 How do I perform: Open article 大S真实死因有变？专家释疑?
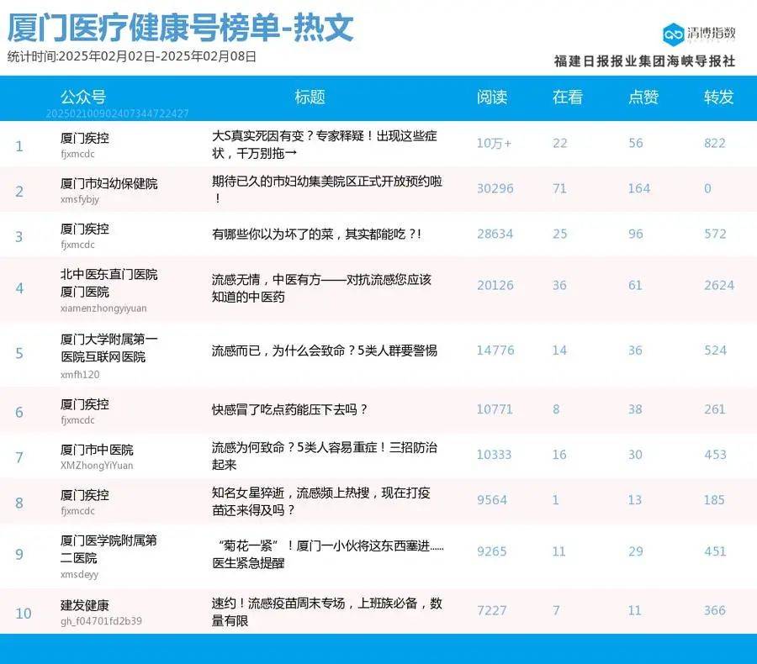(325, 145)
